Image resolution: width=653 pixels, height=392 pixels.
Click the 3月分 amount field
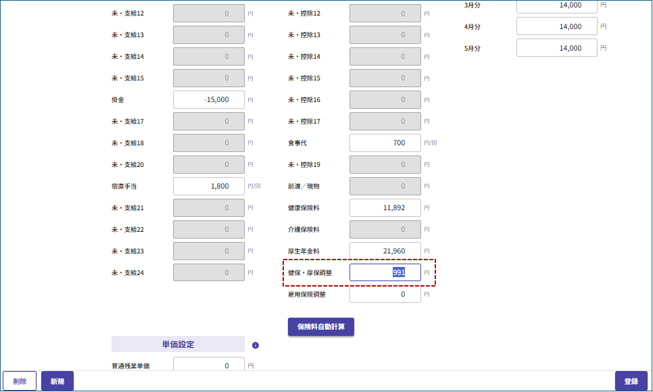[556, 5]
